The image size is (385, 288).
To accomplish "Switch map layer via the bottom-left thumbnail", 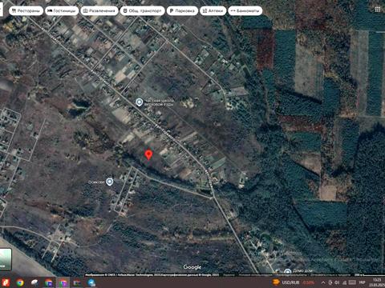I will (x=6, y=259).
